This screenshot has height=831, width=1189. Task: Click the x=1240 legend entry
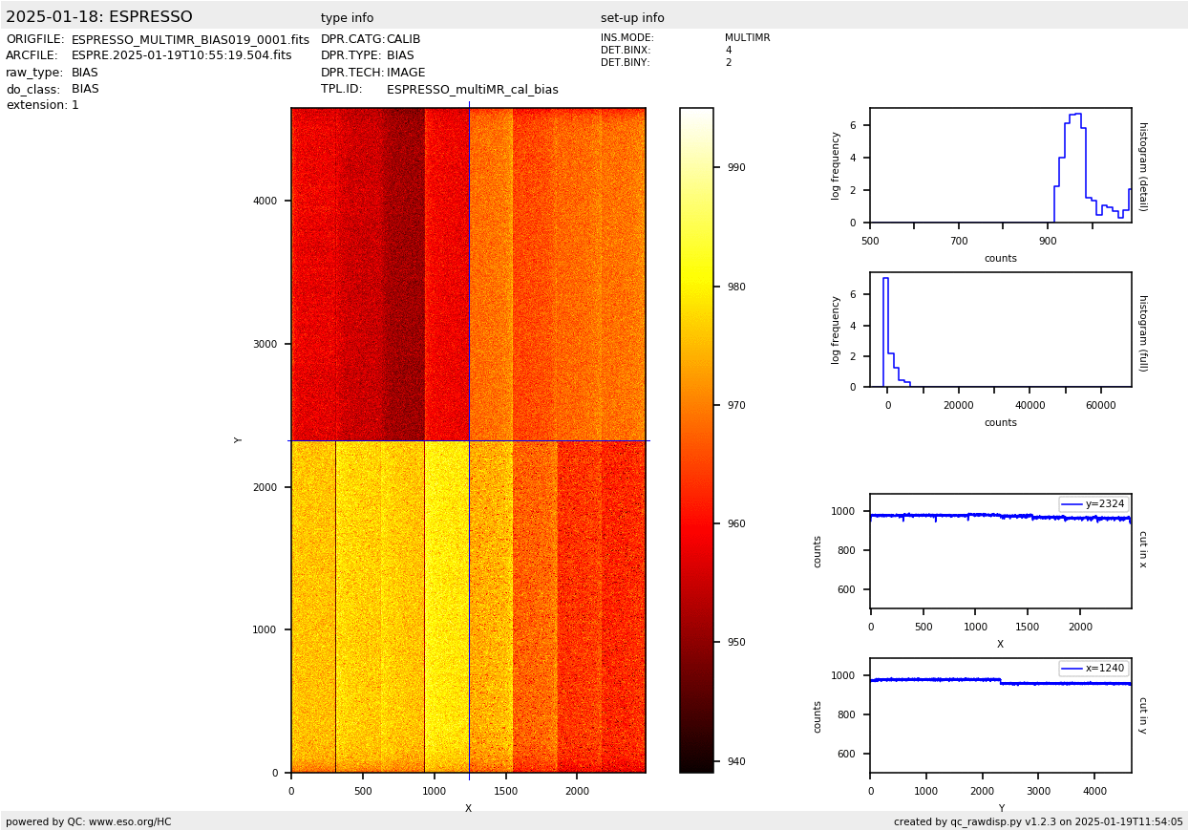1093,669
